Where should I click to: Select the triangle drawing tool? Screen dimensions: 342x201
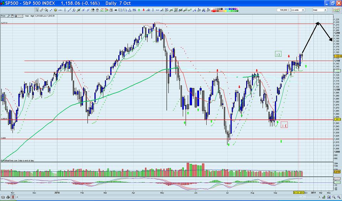(x=130, y=10)
